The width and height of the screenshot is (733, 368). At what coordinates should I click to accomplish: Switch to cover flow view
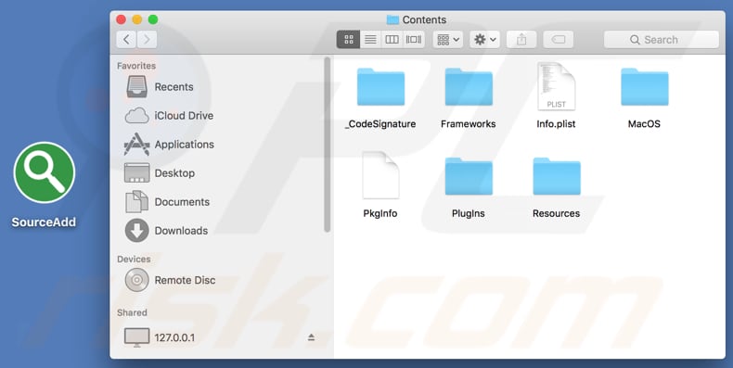coord(414,40)
